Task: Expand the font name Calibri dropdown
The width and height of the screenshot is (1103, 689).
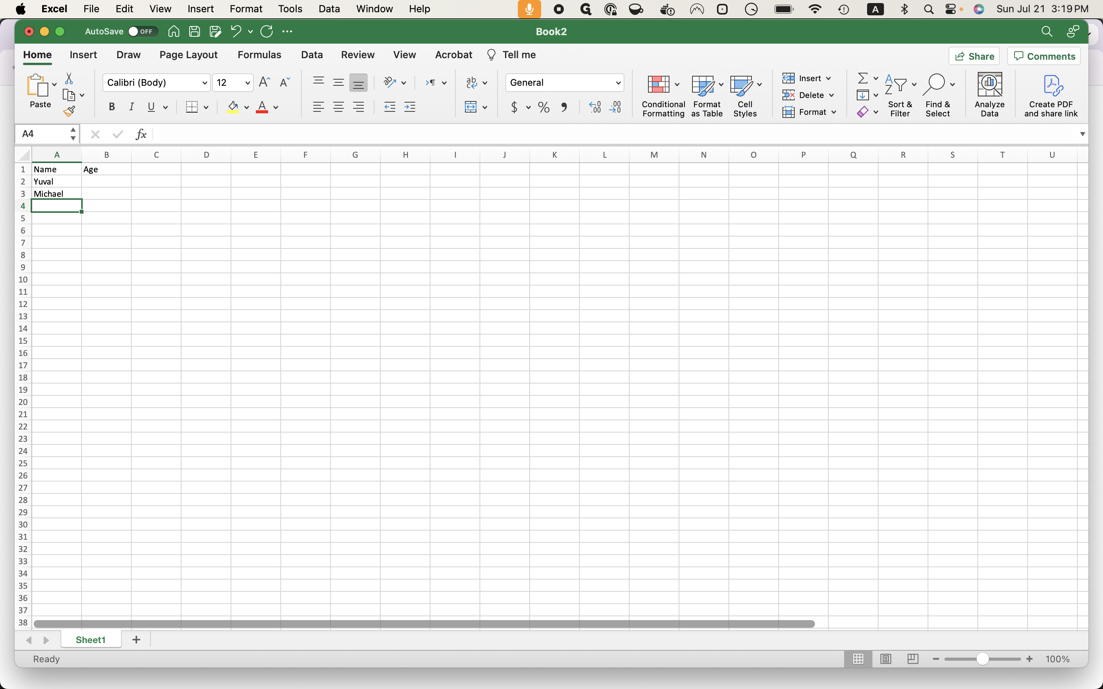Action: 205,83
